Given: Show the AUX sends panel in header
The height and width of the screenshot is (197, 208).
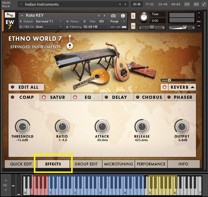Looking at the screenshot, I should point(196,4).
